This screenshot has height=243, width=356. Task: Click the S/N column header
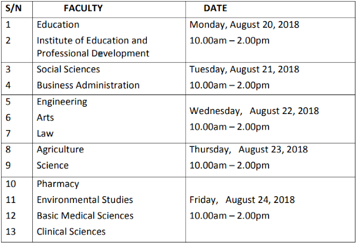(x=14, y=9)
